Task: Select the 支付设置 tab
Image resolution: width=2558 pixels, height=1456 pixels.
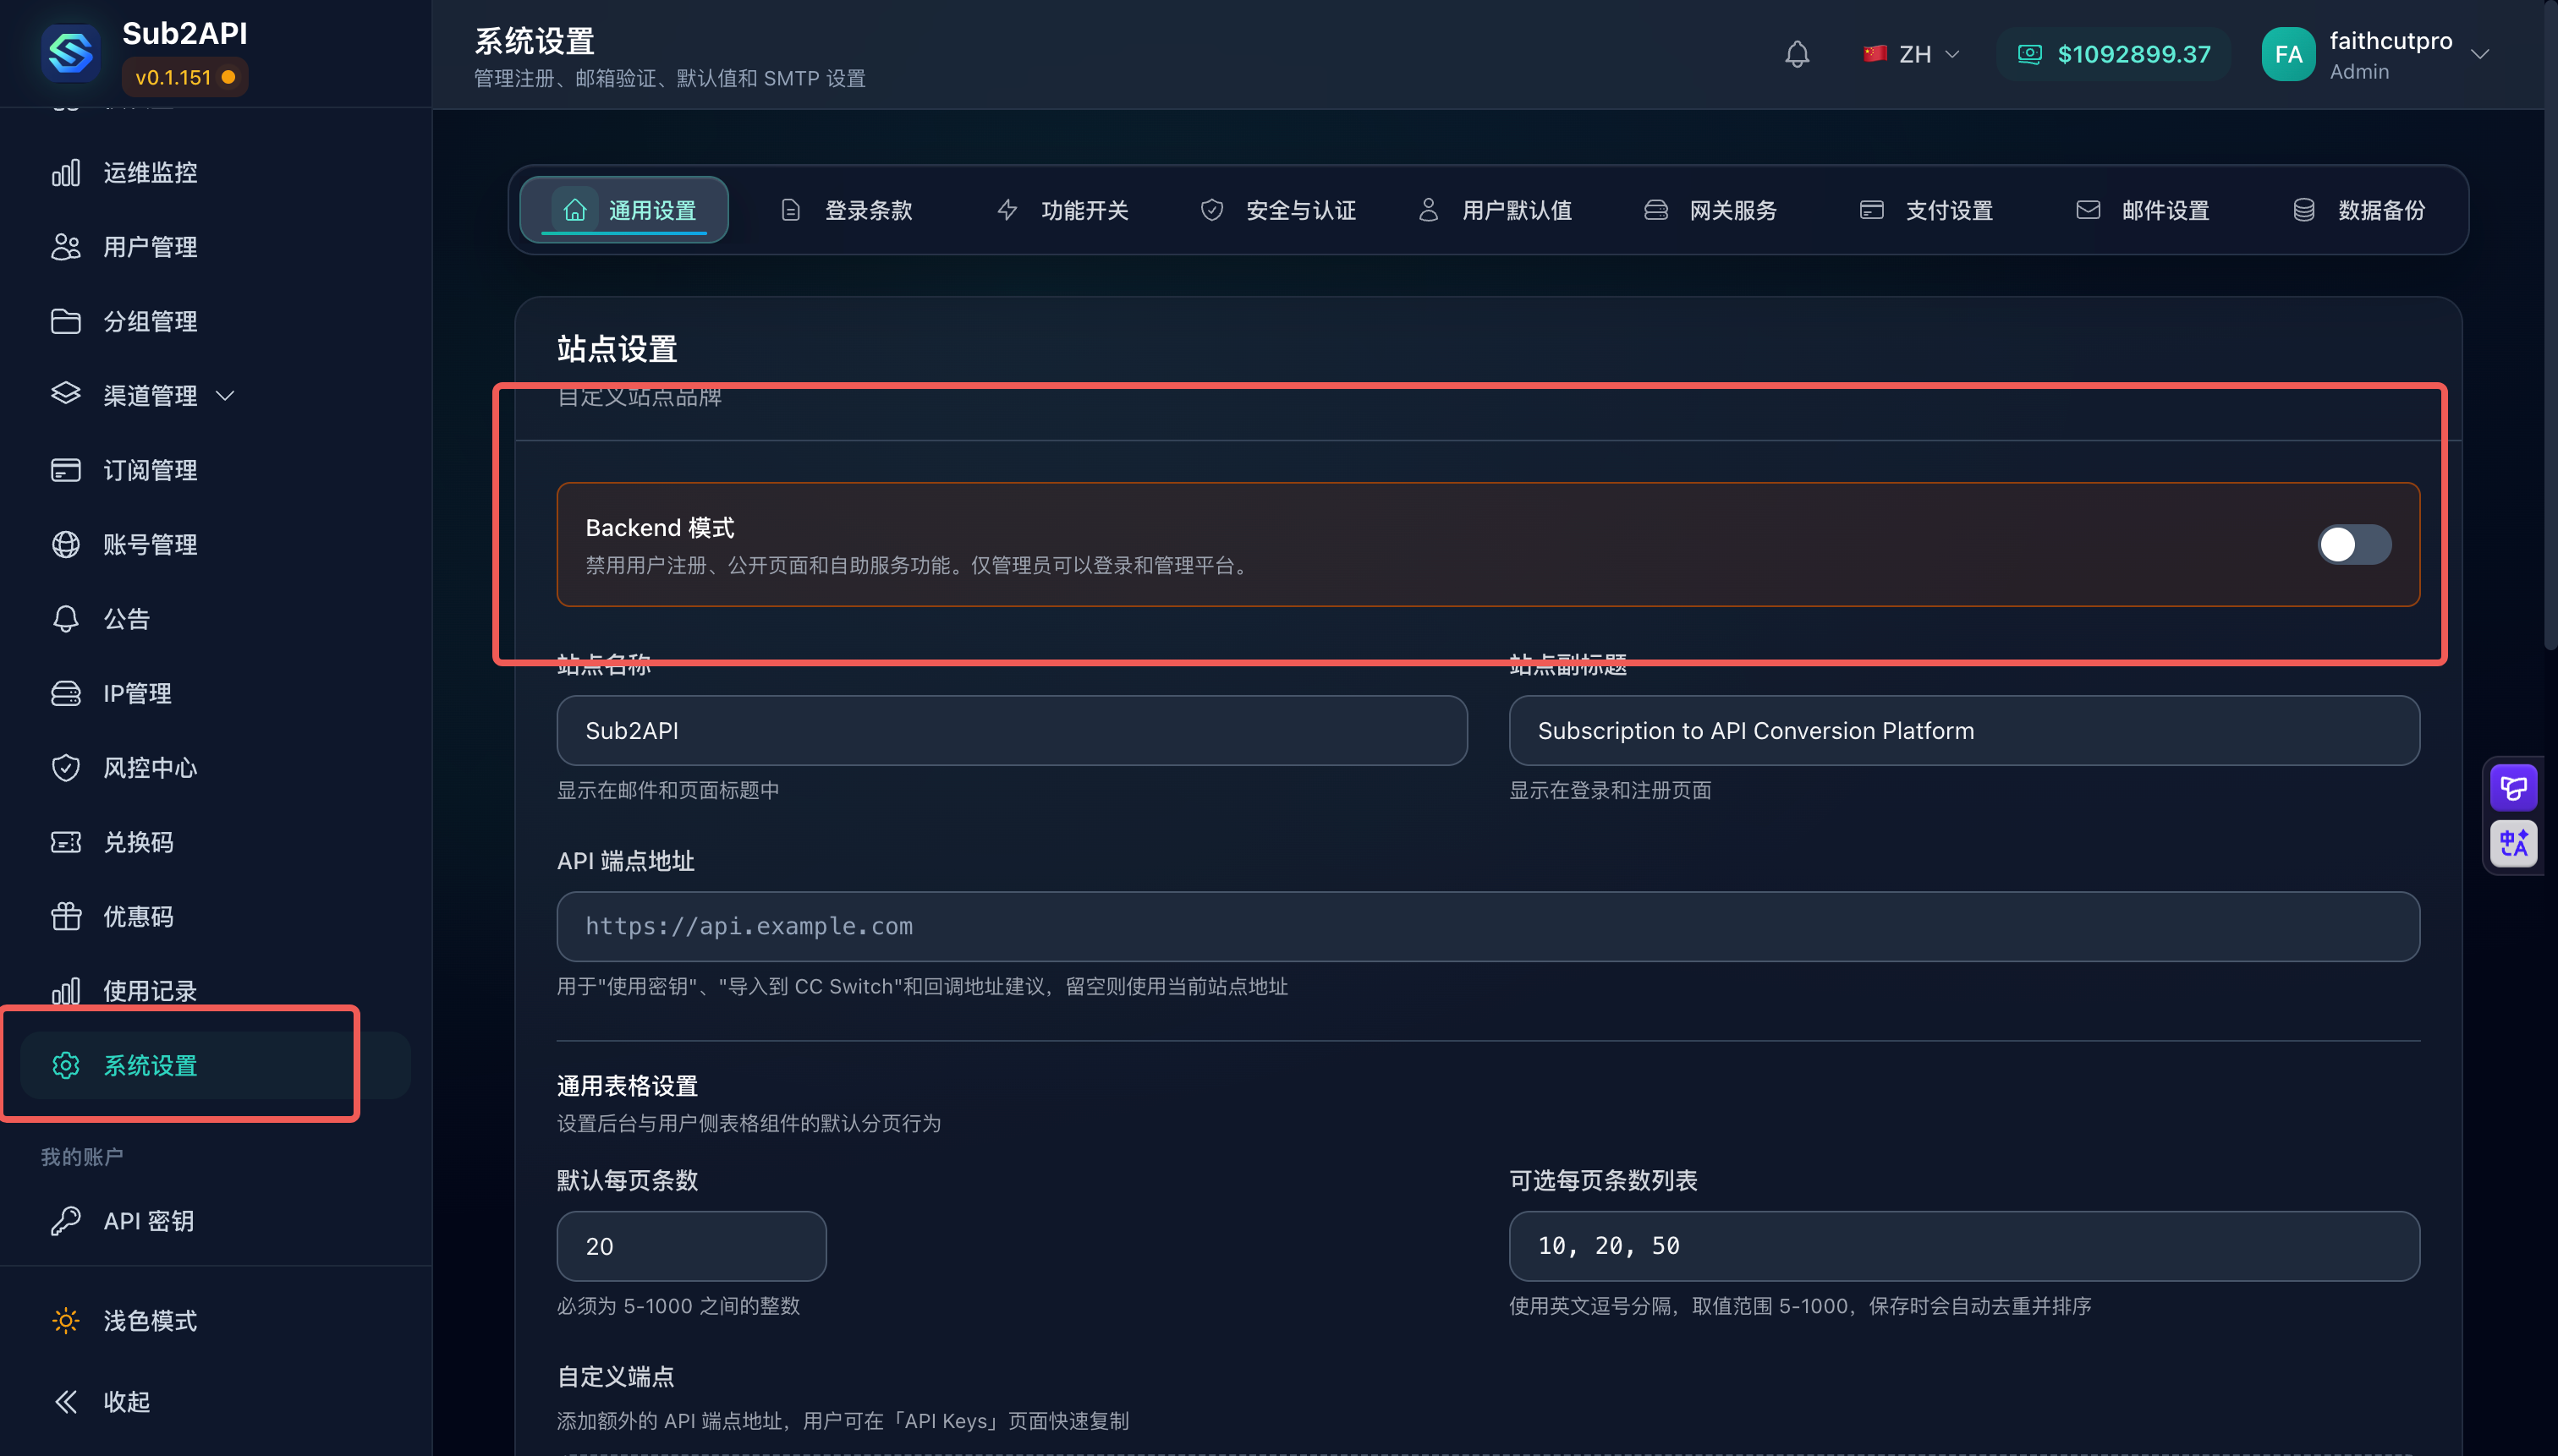Action: [x=1927, y=210]
